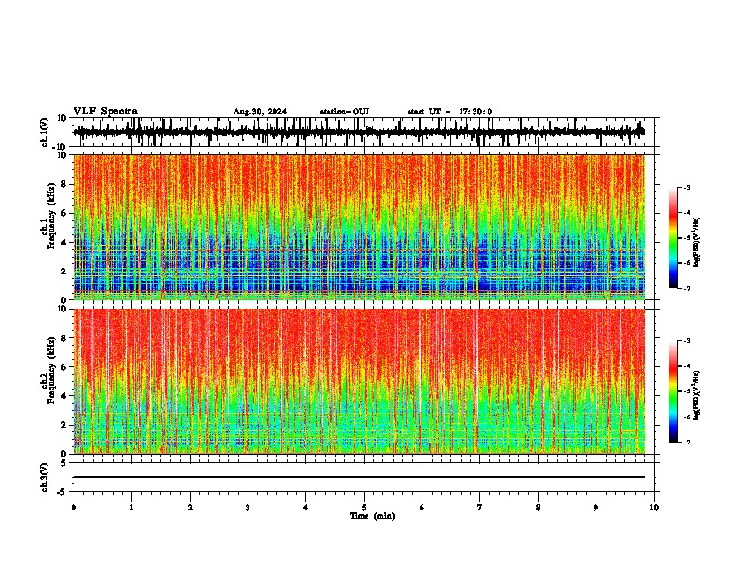Click the date 'Aug.30, 2024' label
The width and height of the screenshot is (737, 569).
point(260,112)
